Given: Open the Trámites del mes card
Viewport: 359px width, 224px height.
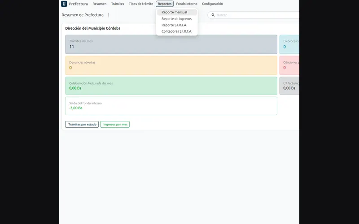Looking at the screenshot, I should click(171, 44).
